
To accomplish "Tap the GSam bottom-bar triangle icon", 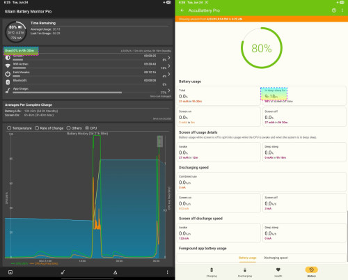I will pos(115,272).
